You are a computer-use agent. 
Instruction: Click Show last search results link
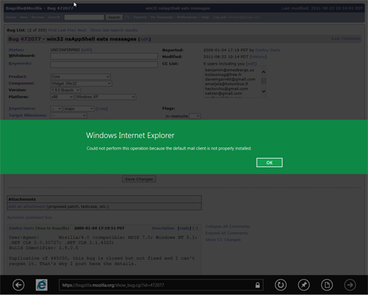pyautogui.click(x=114, y=30)
